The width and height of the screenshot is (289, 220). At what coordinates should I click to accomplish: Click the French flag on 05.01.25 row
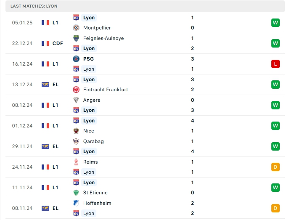click(x=45, y=23)
